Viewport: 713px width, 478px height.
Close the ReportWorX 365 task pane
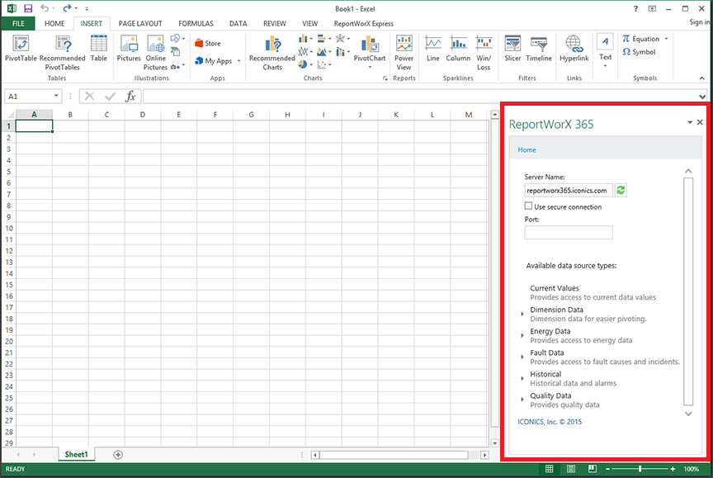point(700,122)
